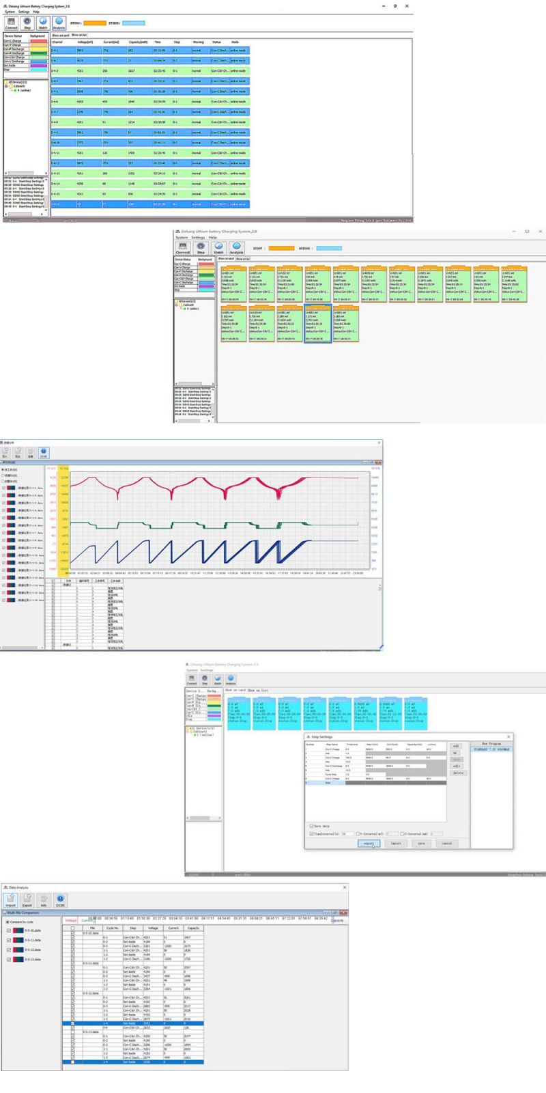Switch to Show on list tab in green cards window
Screen dimensions: 546x1093
pyautogui.click(x=244, y=259)
